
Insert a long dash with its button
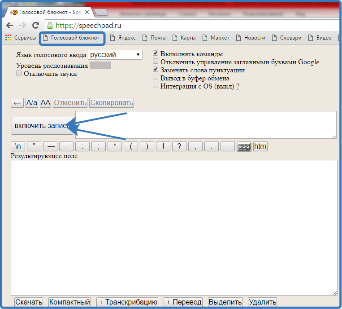coord(50,146)
